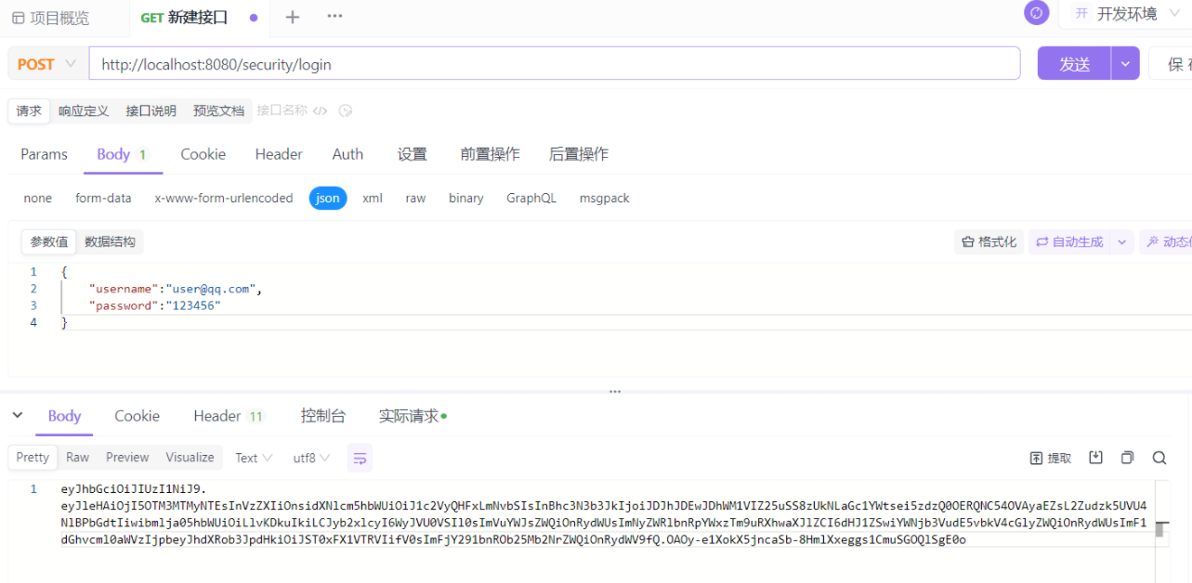Switch body type to form-data
The width and height of the screenshot is (1192, 583).
coord(103,198)
